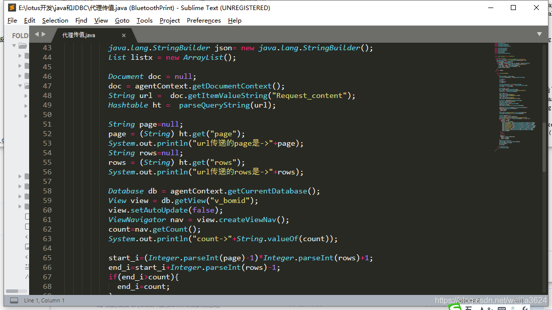This screenshot has width=552, height=310.
Task: Click the Line 1, Column 1 status text
Action: tap(44, 300)
